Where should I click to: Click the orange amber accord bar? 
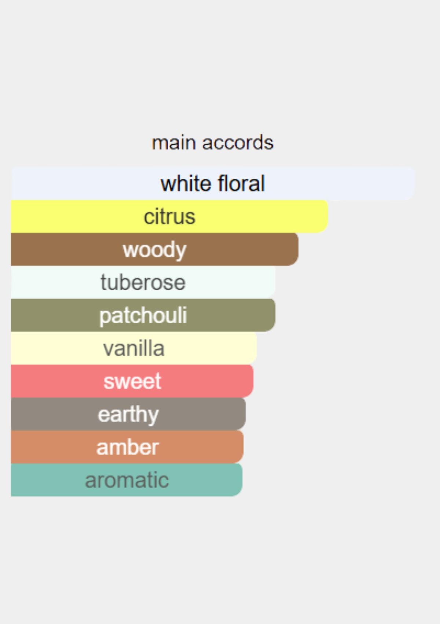[128, 447]
